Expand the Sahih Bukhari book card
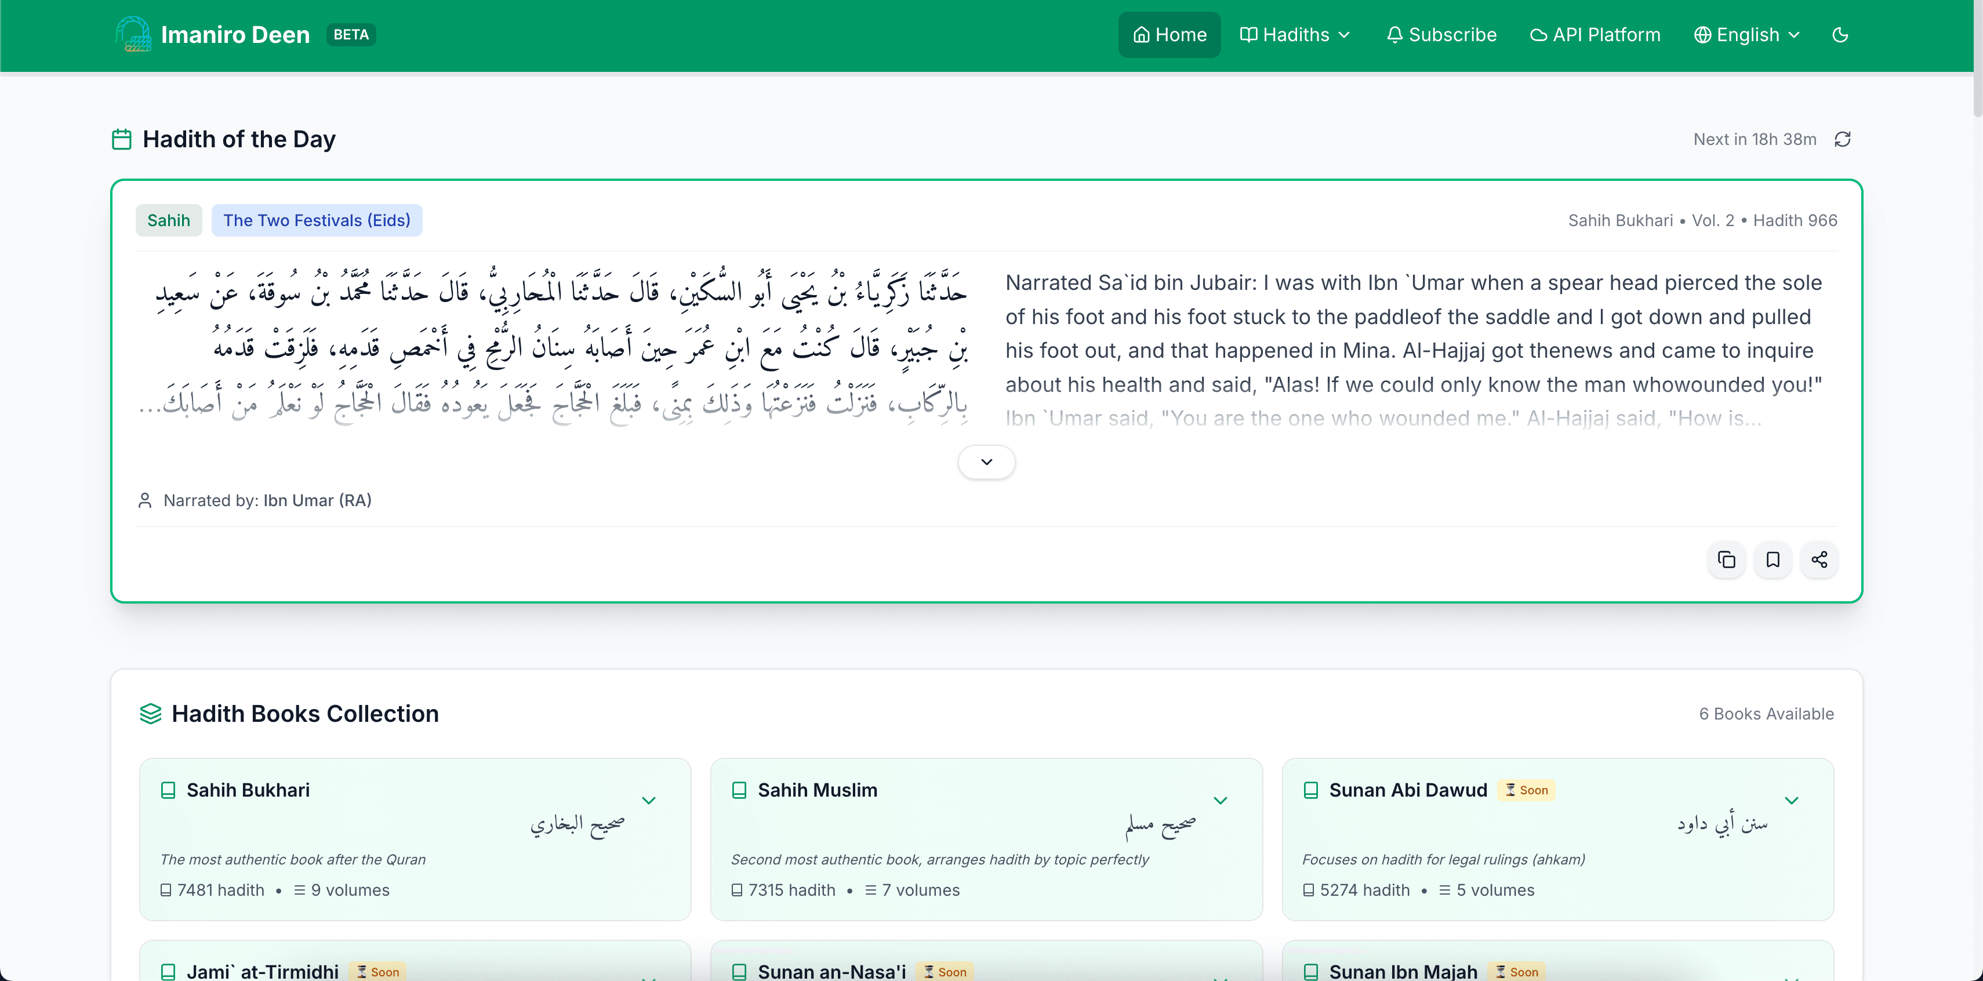This screenshot has height=981, width=1983. [649, 801]
